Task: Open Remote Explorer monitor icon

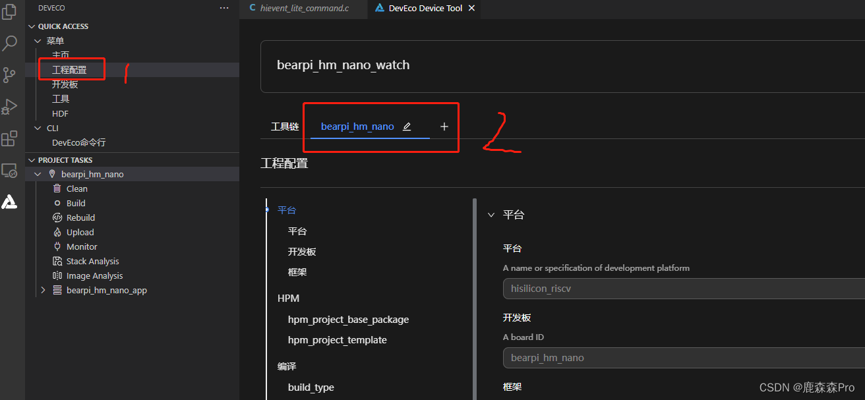Action: (9, 171)
